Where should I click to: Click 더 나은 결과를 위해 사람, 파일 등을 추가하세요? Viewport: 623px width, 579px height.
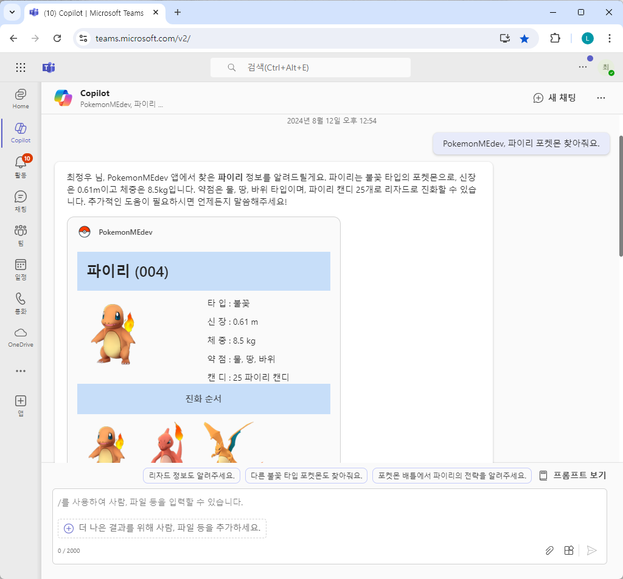(x=162, y=528)
